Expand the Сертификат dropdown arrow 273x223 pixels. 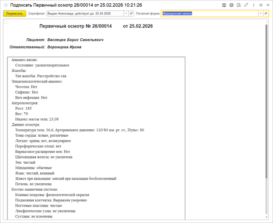(126, 13)
